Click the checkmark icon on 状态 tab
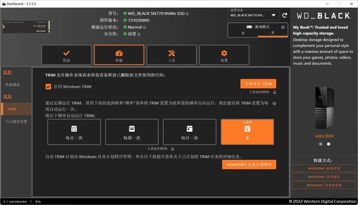358x205 pixels. tap(67, 53)
